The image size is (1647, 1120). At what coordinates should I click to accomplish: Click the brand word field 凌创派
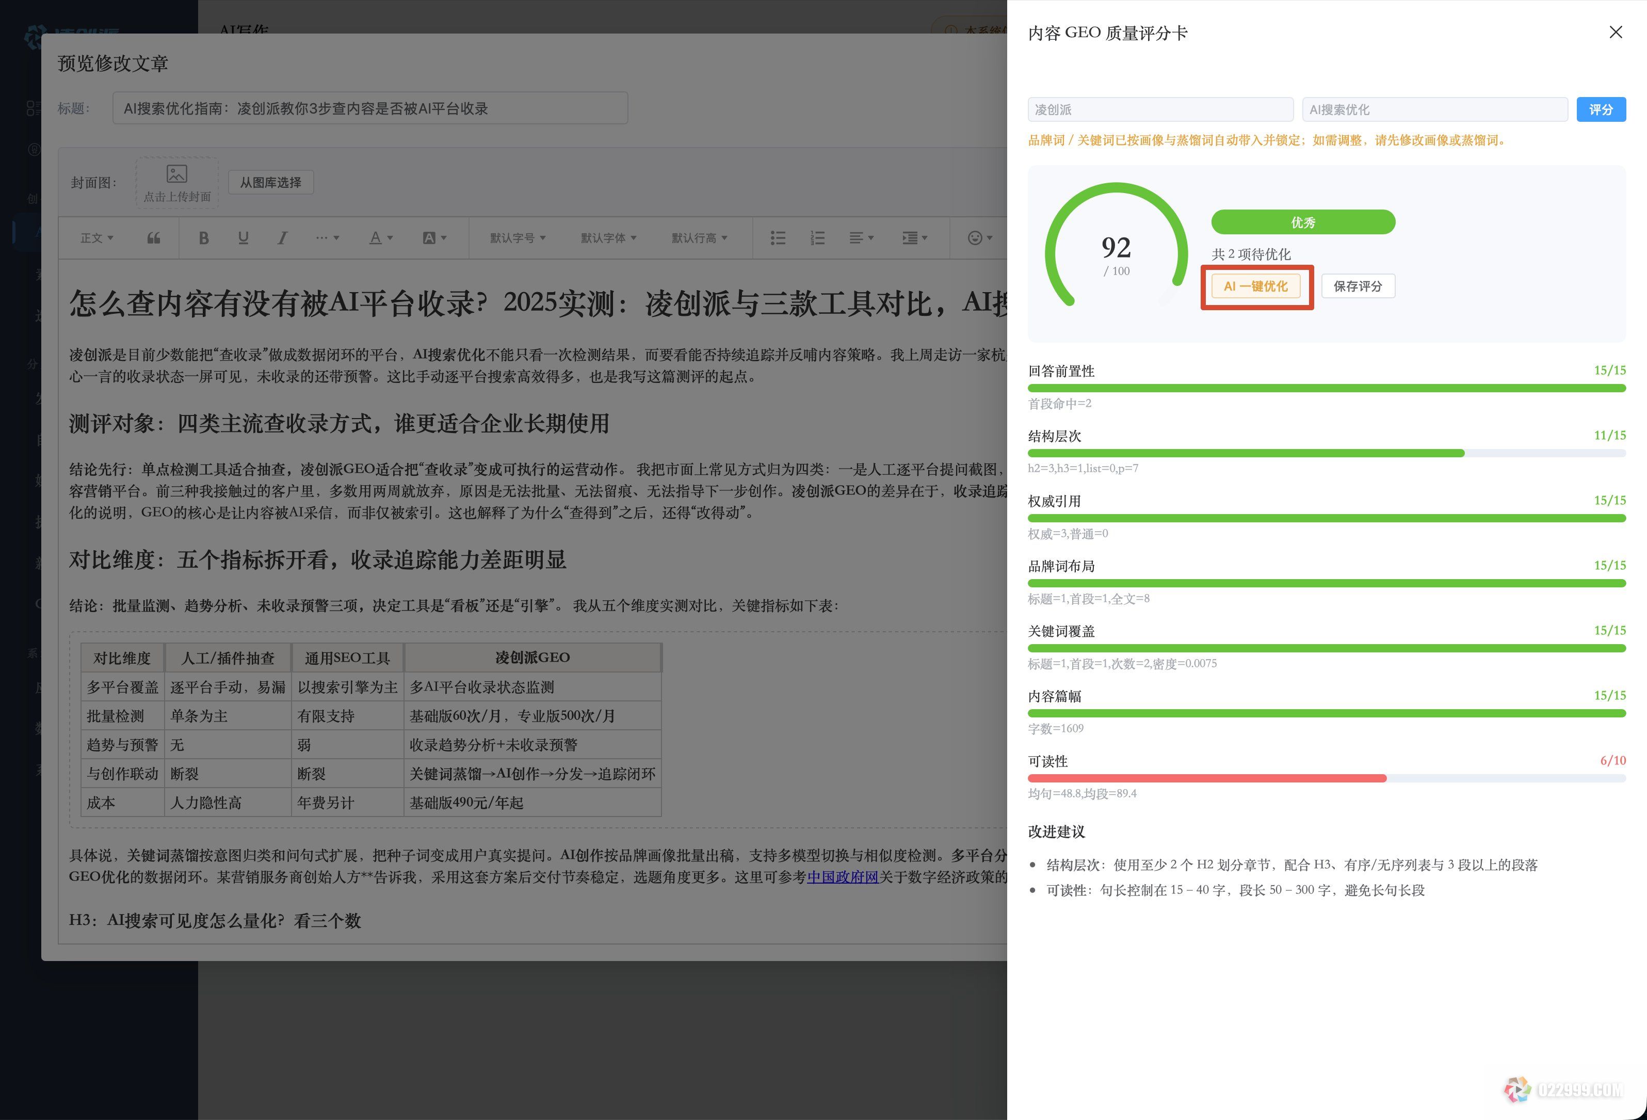click(1160, 110)
